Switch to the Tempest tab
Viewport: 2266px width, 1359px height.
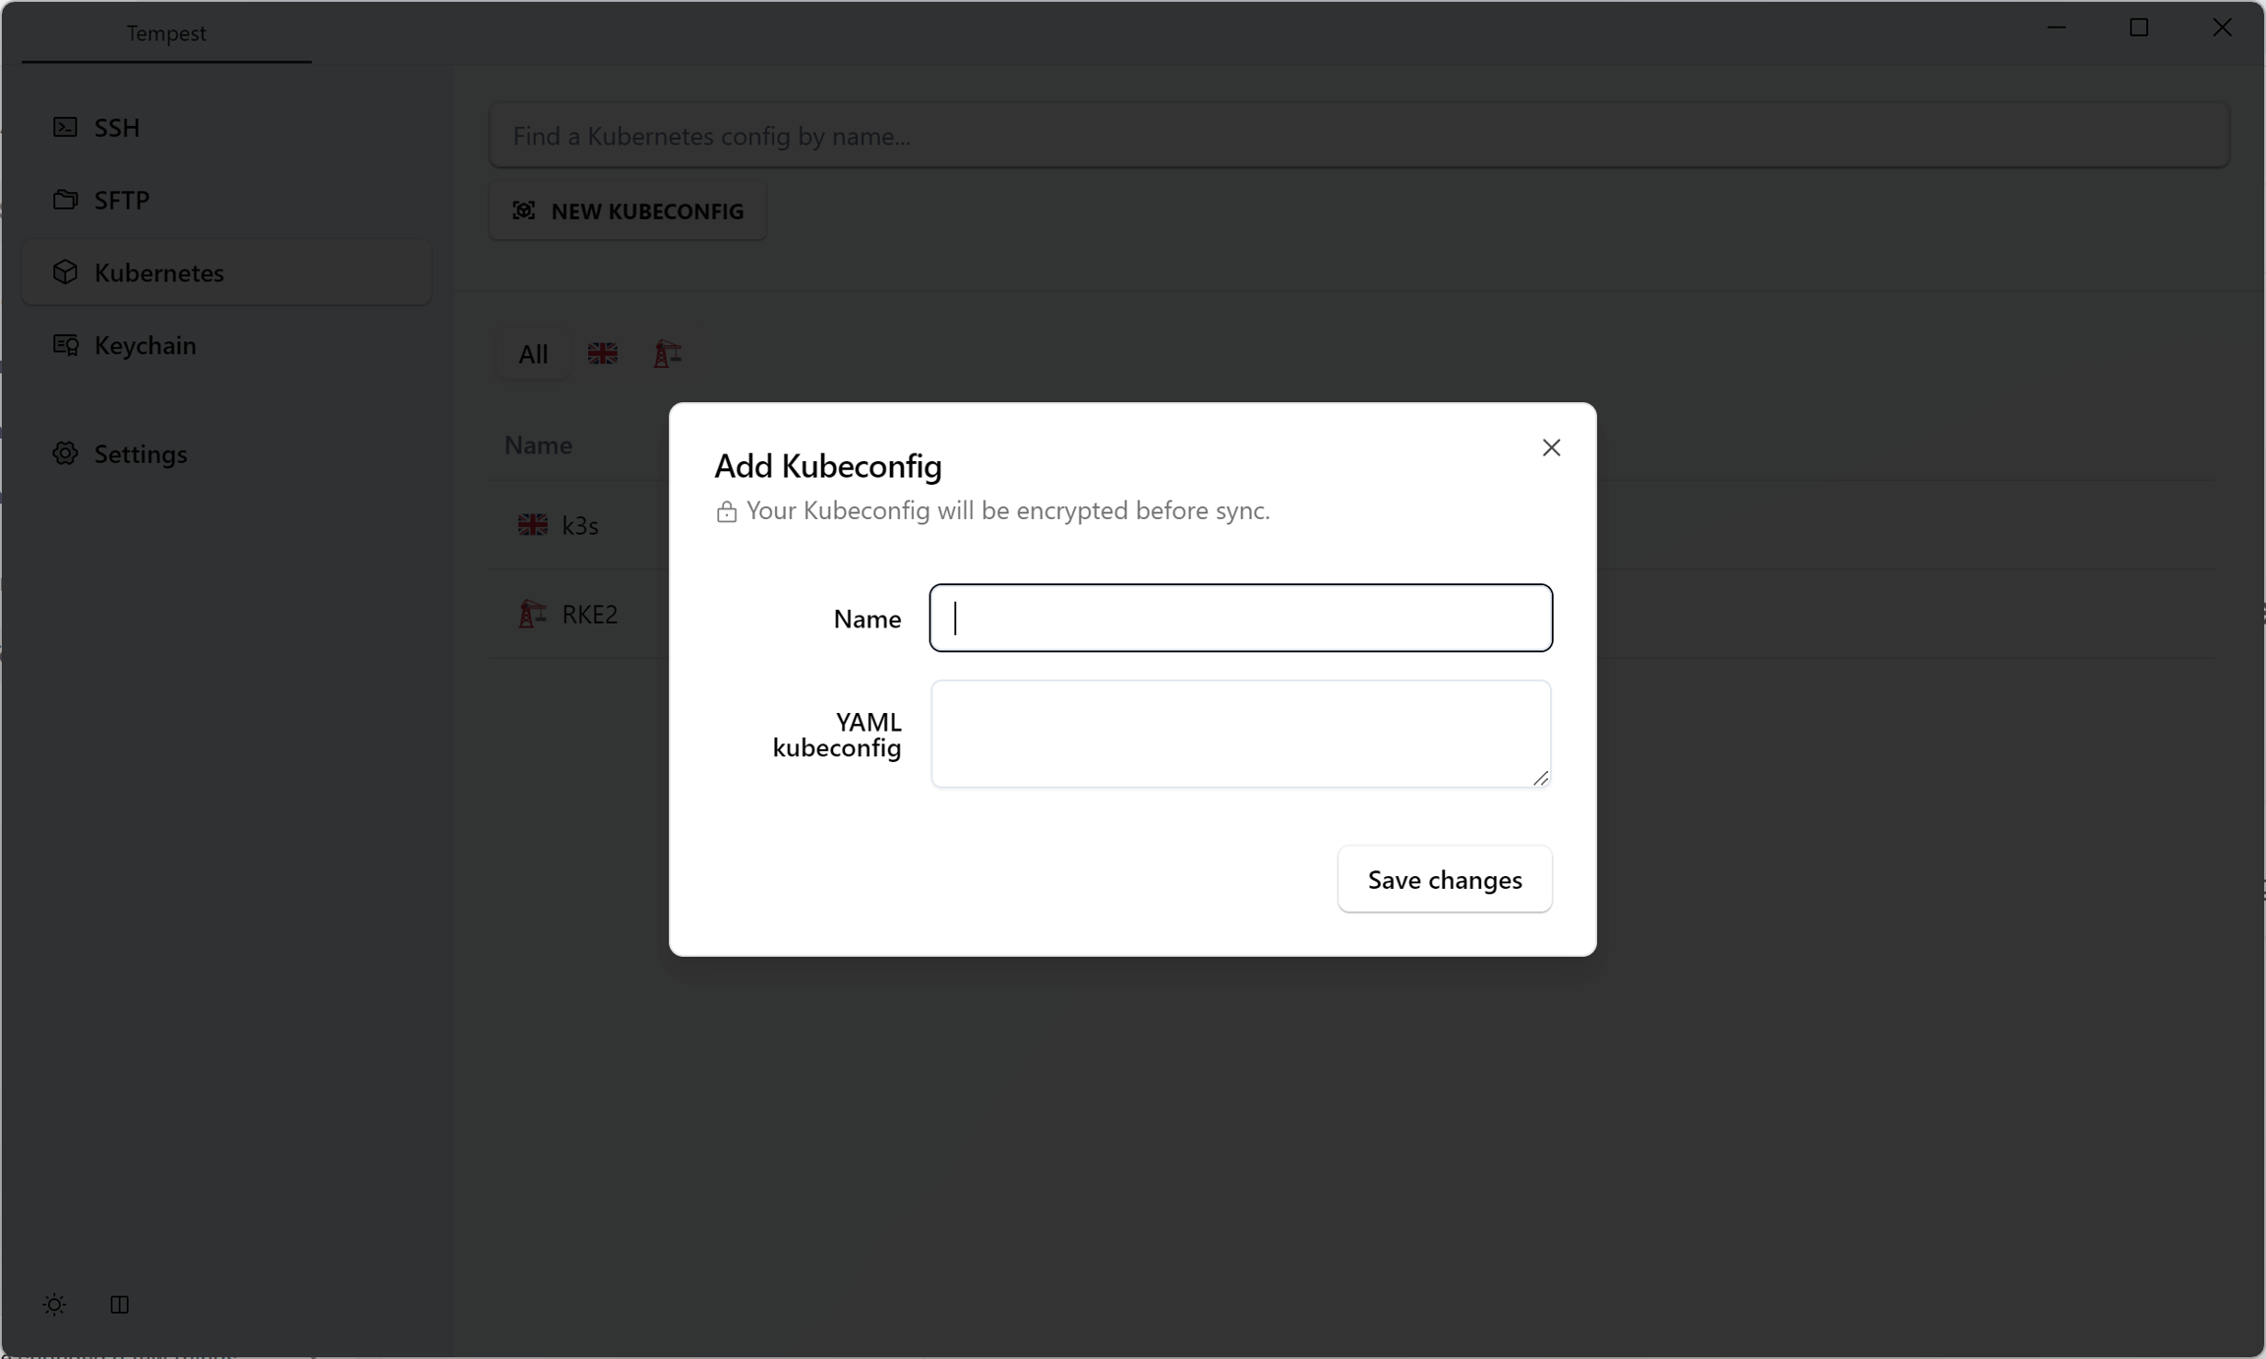[166, 33]
